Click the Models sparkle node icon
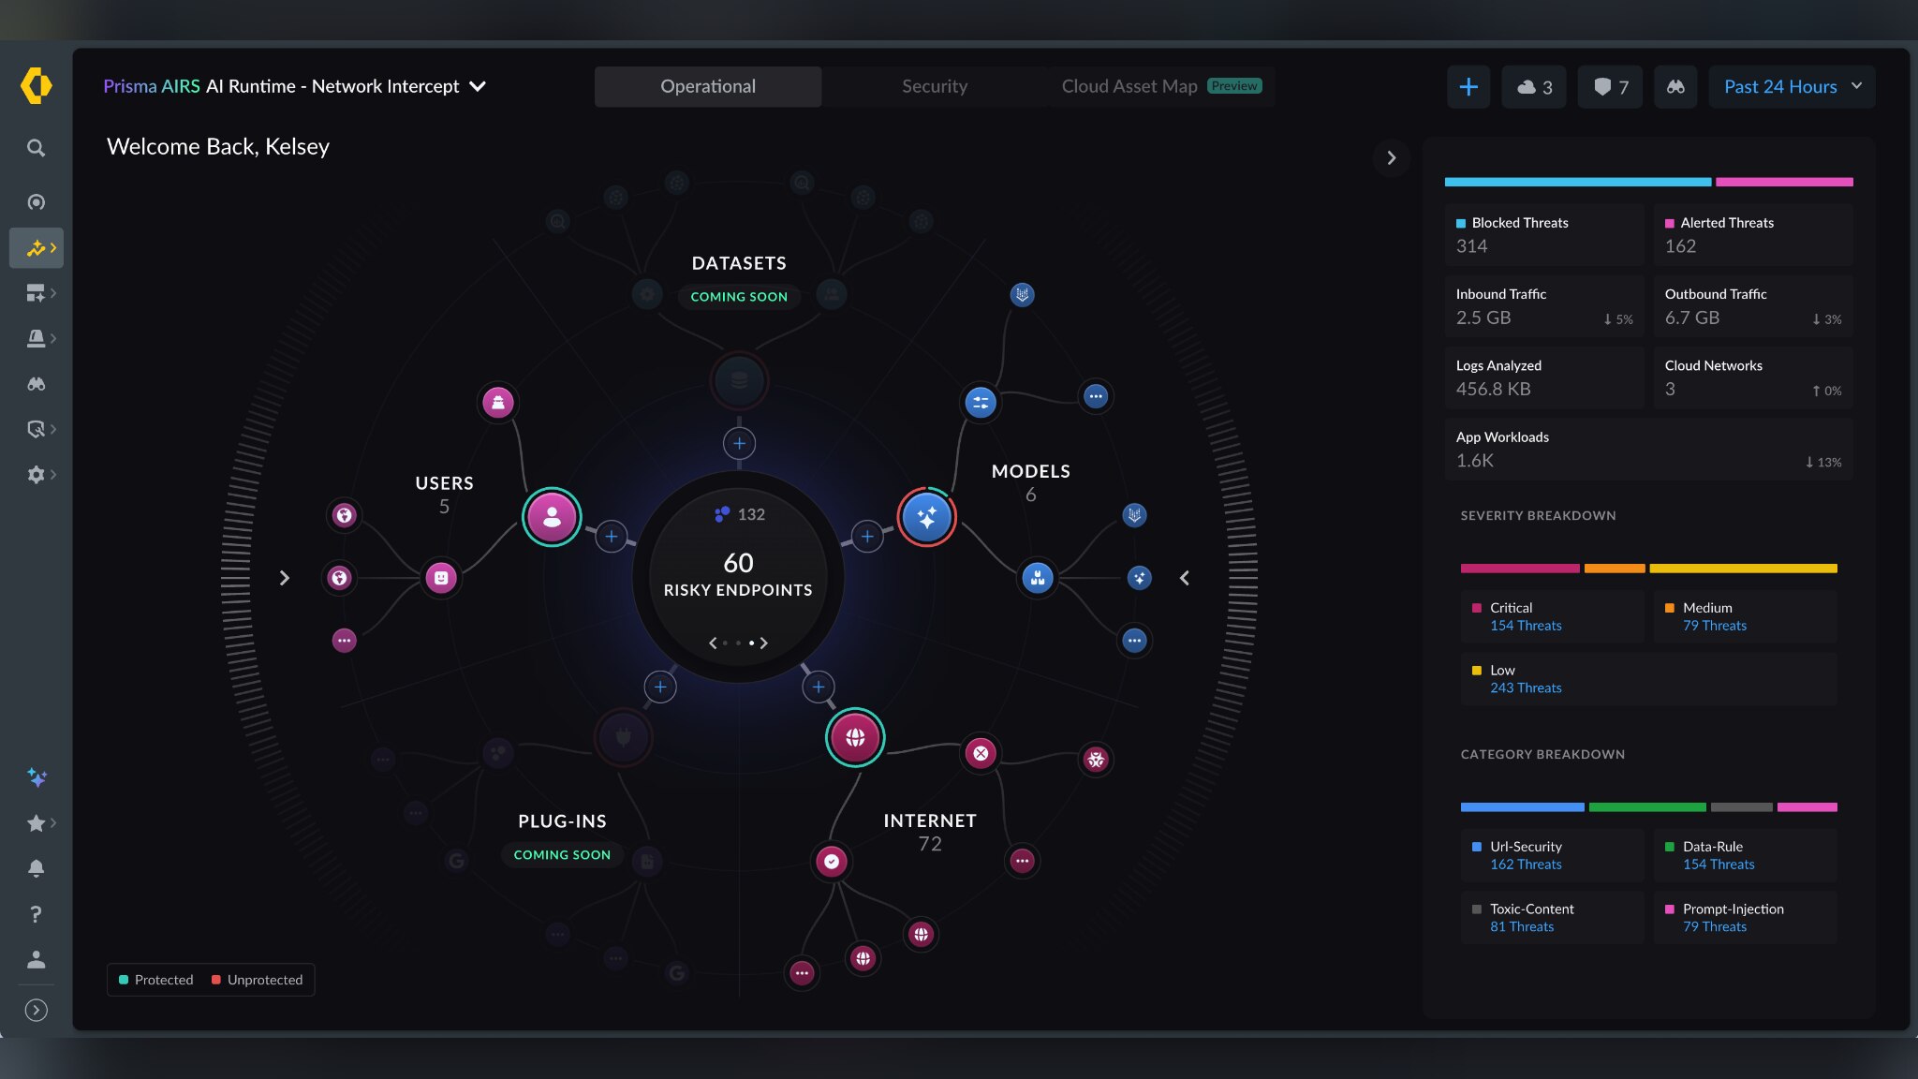This screenshot has width=1918, height=1079. click(x=926, y=517)
